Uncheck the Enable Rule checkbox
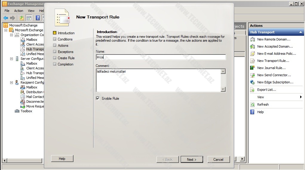This screenshot has height=170, width=305. tap(98, 98)
